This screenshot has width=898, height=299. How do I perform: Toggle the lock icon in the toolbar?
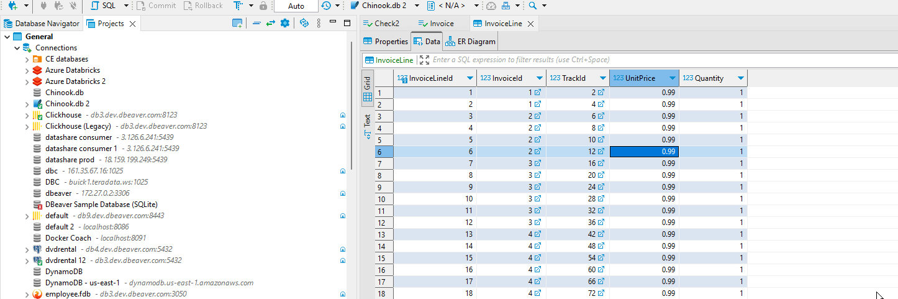point(263,6)
